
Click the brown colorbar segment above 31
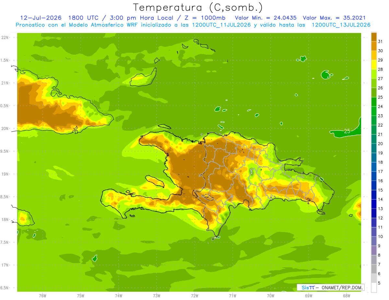coord(374,37)
